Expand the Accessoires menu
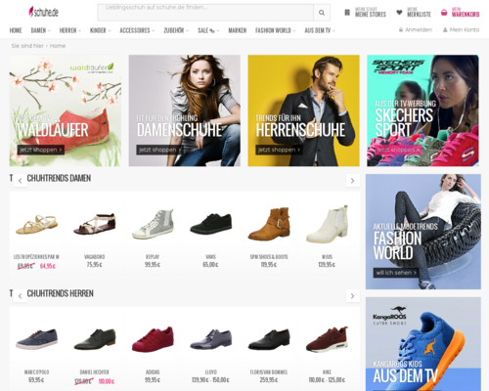Screen dimensions: 489x391 pyautogui.click(x=137, y=30)
